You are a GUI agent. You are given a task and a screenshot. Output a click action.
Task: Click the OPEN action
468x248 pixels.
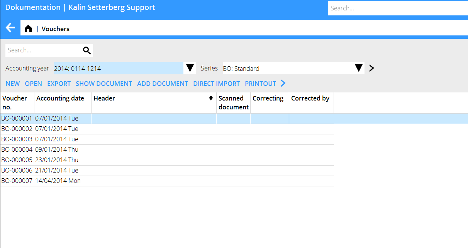pyautogui.click(x=34, y=84)
